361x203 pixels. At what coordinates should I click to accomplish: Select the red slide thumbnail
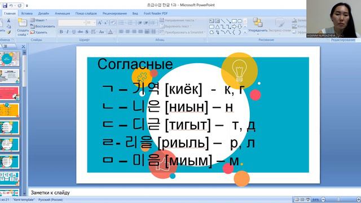10,93
